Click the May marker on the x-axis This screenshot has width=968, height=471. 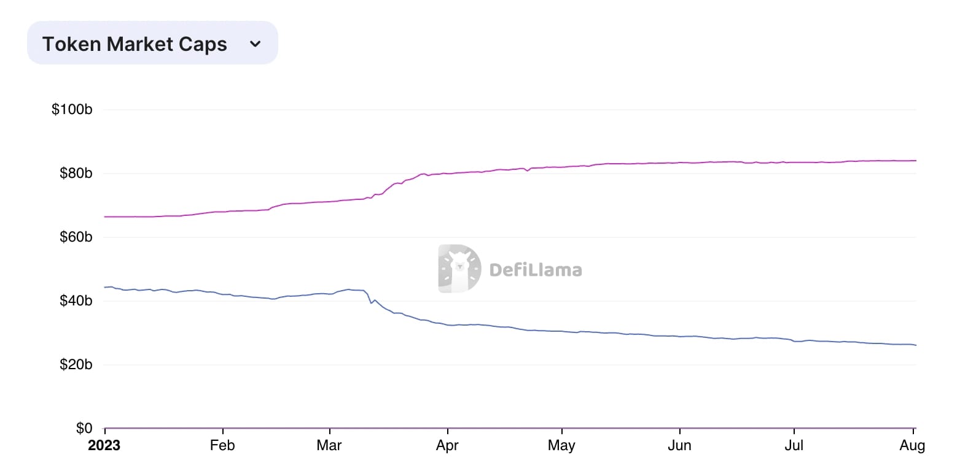tap(561, 446)
